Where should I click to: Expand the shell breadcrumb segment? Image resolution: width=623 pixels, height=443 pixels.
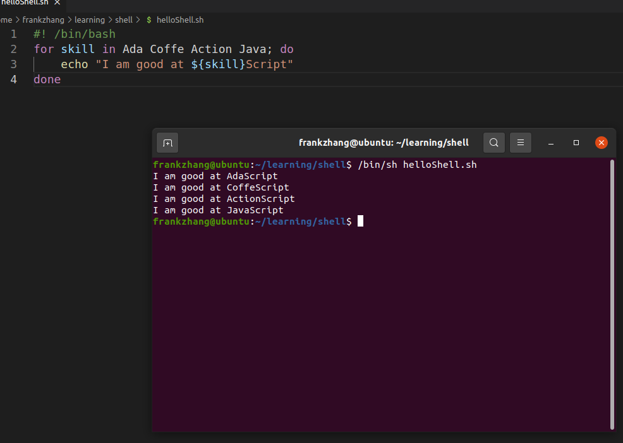pyautogui.click(x=124, y=20)
